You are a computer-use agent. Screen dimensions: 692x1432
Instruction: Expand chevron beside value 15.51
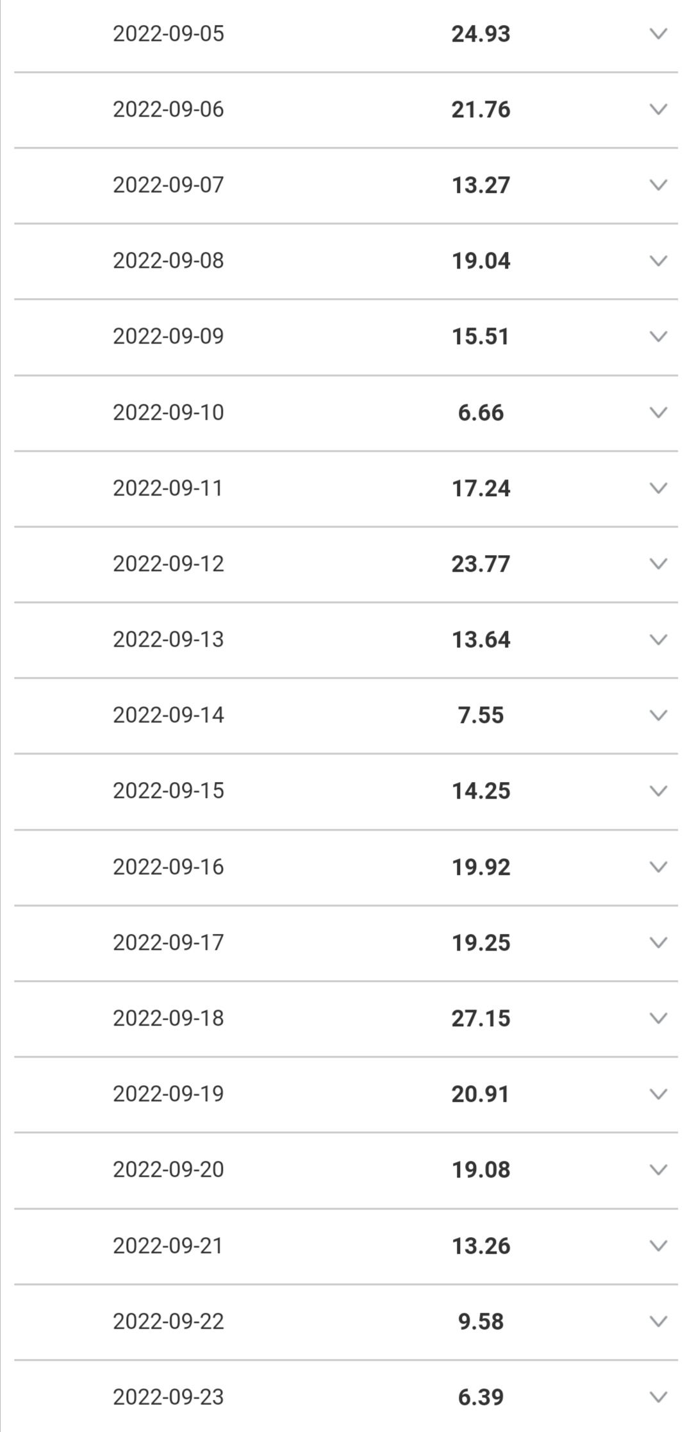[x=658, y=337]
